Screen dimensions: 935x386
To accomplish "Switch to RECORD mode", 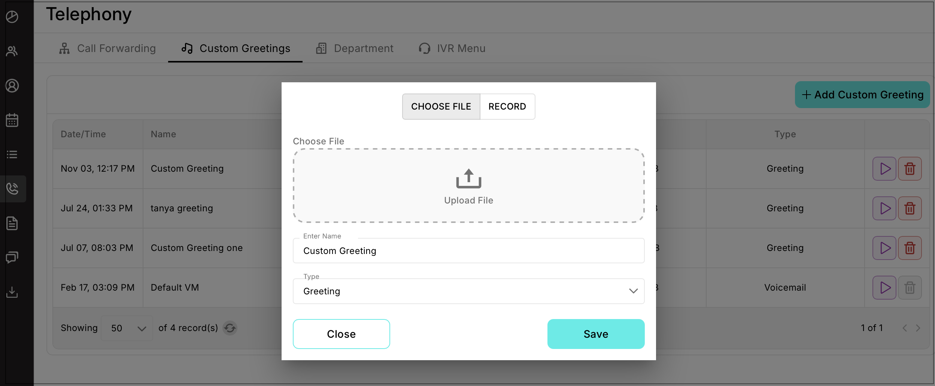I will 507,107.
